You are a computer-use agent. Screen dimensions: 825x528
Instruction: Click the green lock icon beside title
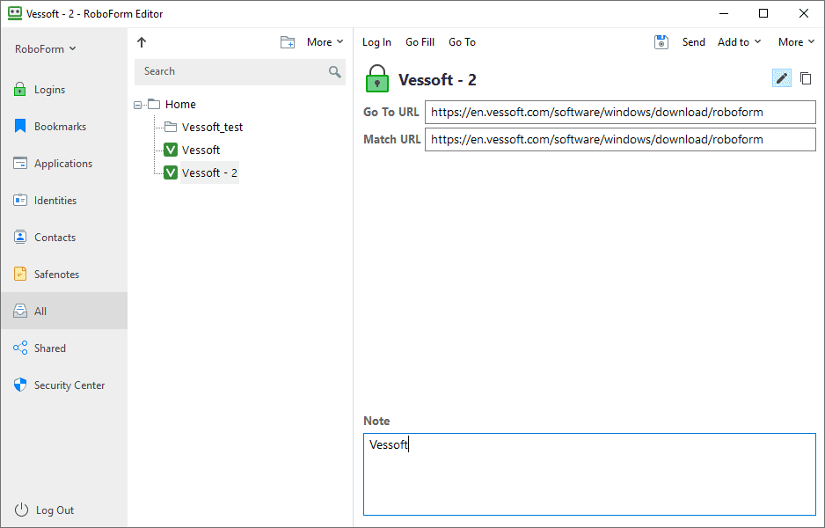[376, 78]
